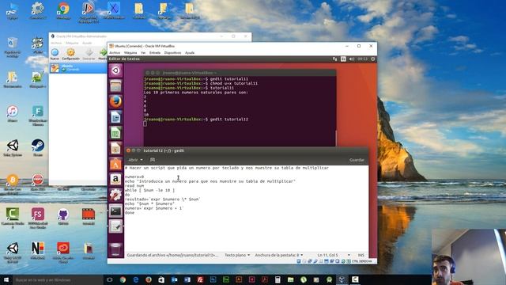
Task: Open the Ln 11, Col 5 position dropdown
Action: 334,255
